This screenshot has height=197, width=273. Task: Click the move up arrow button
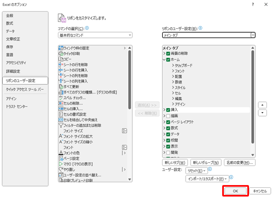[263, 105]
